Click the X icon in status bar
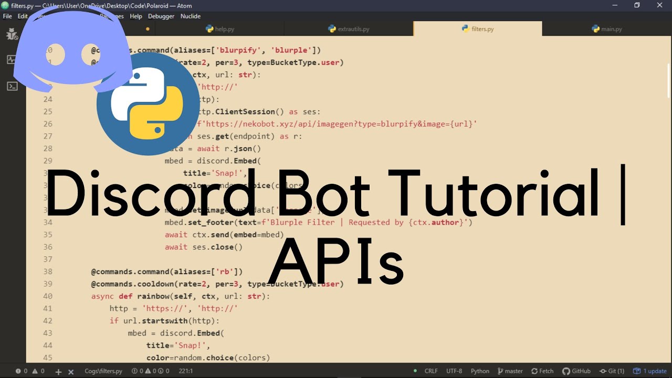The width and height of the screenshot is (672, 378). 71,371
